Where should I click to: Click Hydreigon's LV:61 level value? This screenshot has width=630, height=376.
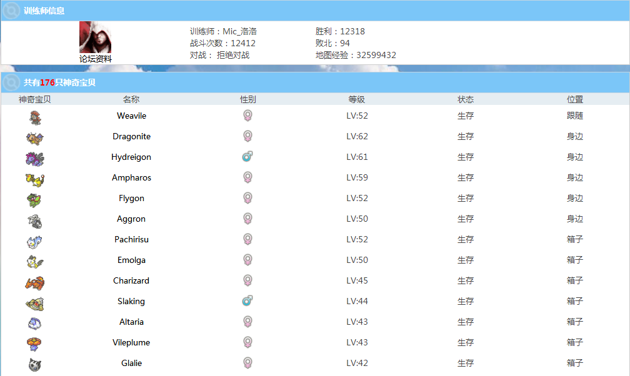point(357,157)
